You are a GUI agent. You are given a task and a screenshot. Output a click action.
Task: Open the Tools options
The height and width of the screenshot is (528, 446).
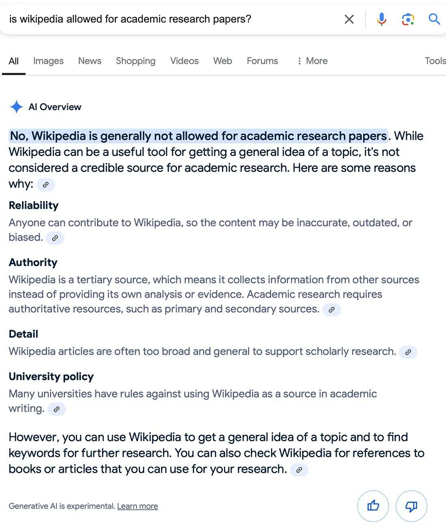[x=435, y=61]
